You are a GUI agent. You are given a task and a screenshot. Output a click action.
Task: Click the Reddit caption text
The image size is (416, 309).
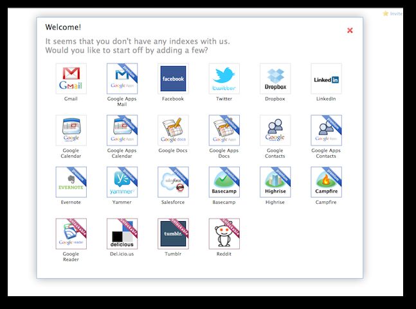coord(224,254)
